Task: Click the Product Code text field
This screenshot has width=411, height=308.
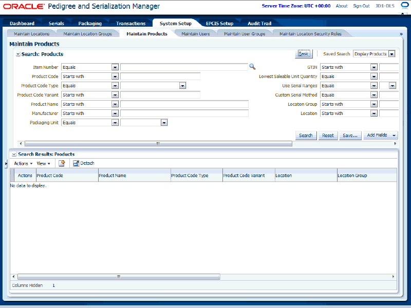Action: pyautogui.click(x=160, y=76)
